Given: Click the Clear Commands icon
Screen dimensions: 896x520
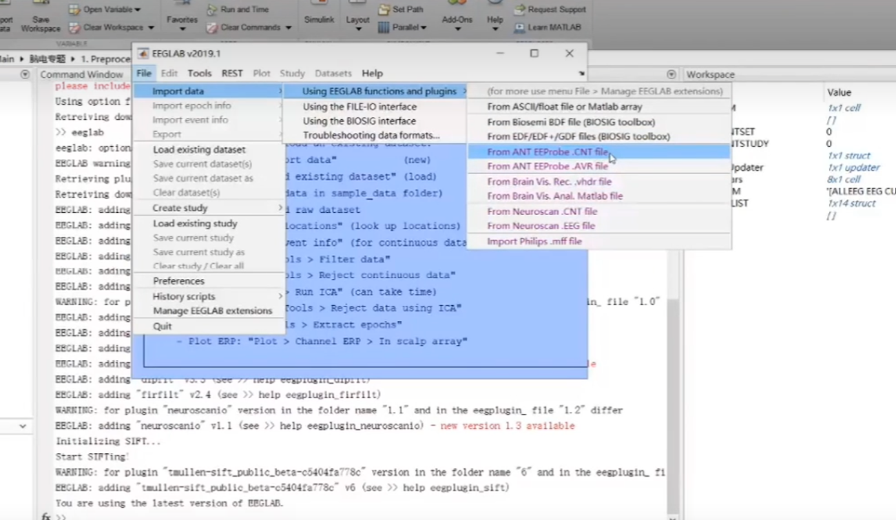Looking at the screenshot, I should (x=211, y=28).
